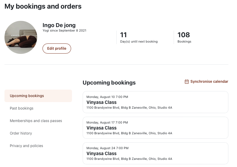Open the August 17 Vinyasa Class booking
This screenshot has height=167, width=237.
(x=156, y=128)
